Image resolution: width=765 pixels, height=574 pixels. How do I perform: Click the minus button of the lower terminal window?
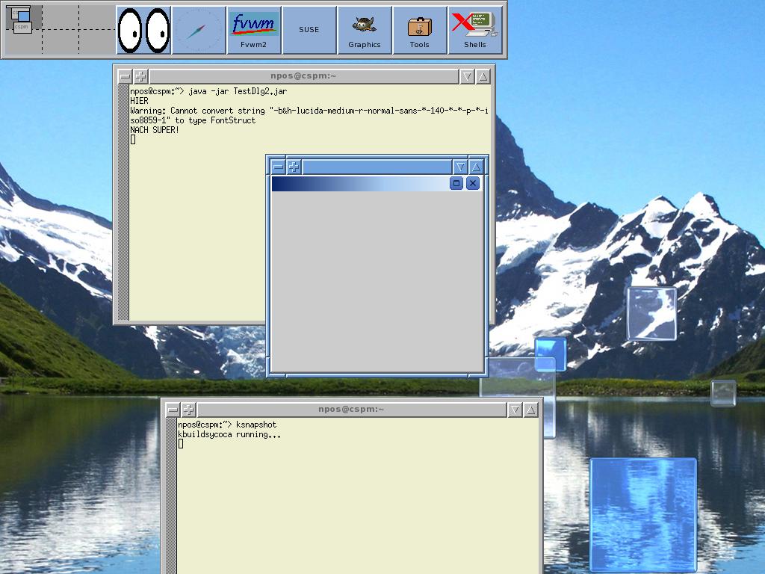[x=173, y=410]
